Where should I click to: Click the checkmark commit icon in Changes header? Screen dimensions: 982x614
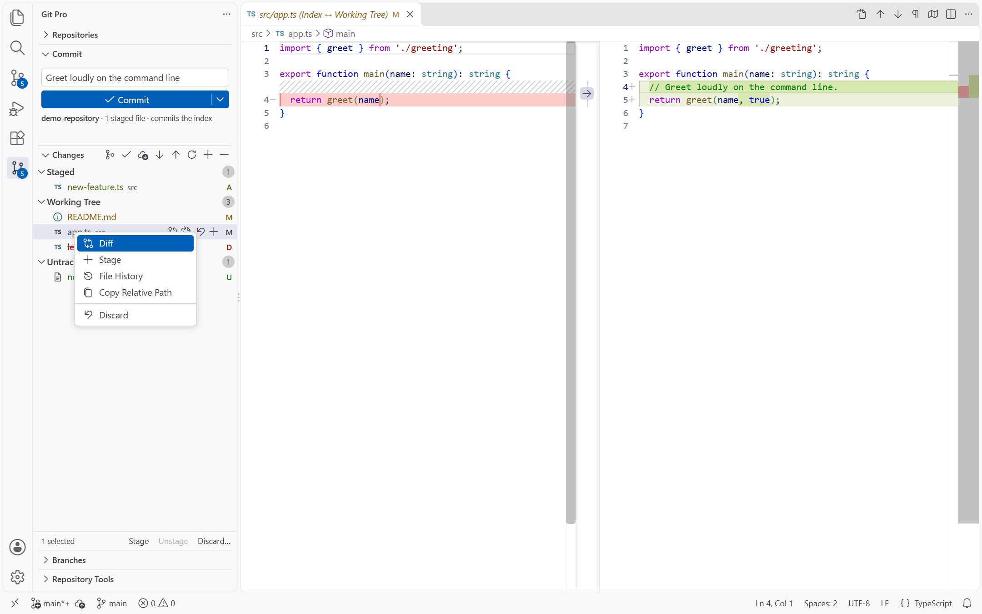pyautogui.click(x=126, y=155)
